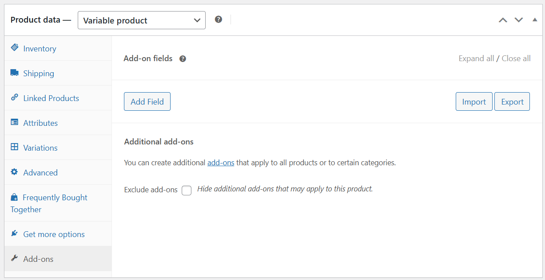Click the Inventory tag icon
This screenshot has width=545, height=280.
15,48
